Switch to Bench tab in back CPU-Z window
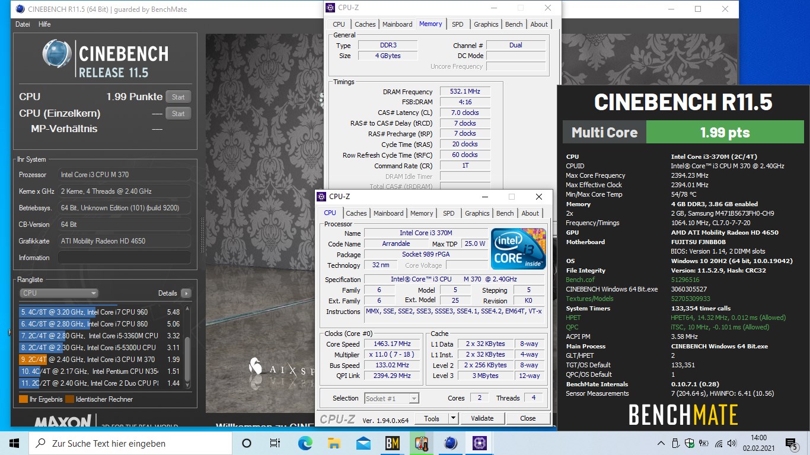The image size is (810, 455). pyautogui.click(x=514, y=24)
